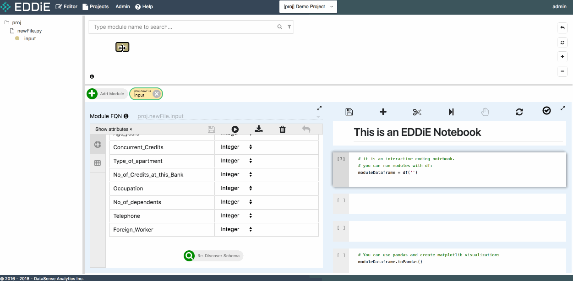Change the Occupation type dropdown
The height and width of the screenshot is (281, 573).
point(236,188)
